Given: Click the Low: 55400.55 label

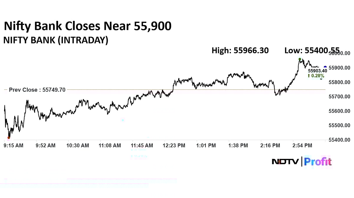Looking at the screenshot, I should click(312, 51).
